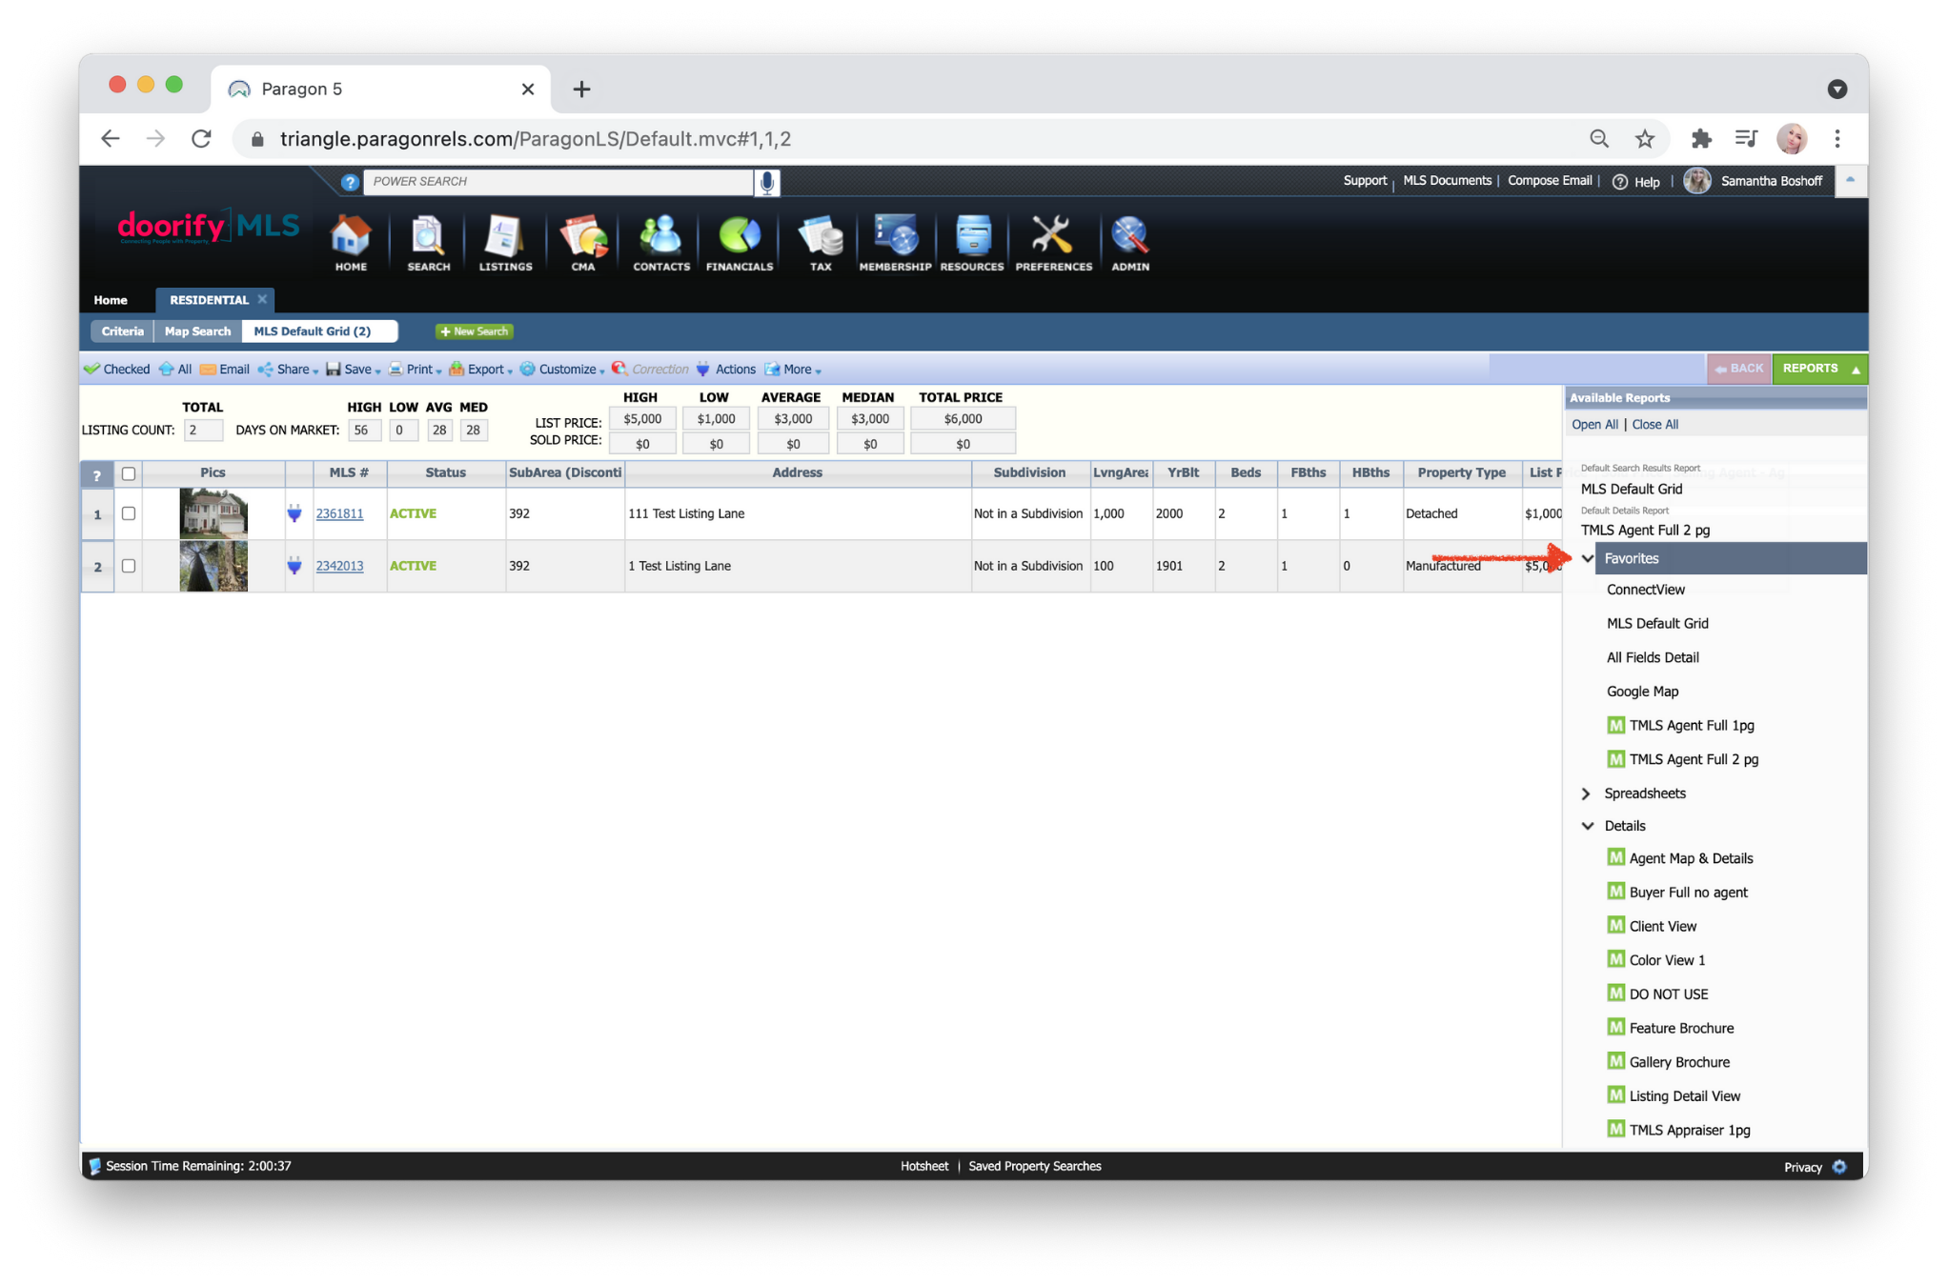Toggle the select-all checkbox in grid header
The image size is (1948, 1285).
tap(129, 473)
